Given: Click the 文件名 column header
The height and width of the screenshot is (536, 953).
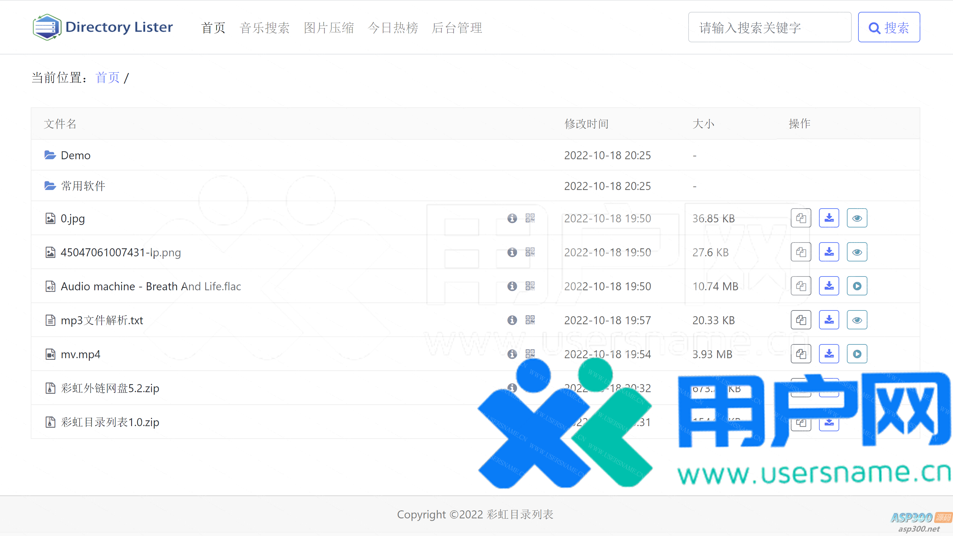Looking at the screenshot, I should click(x=60, y=124).
